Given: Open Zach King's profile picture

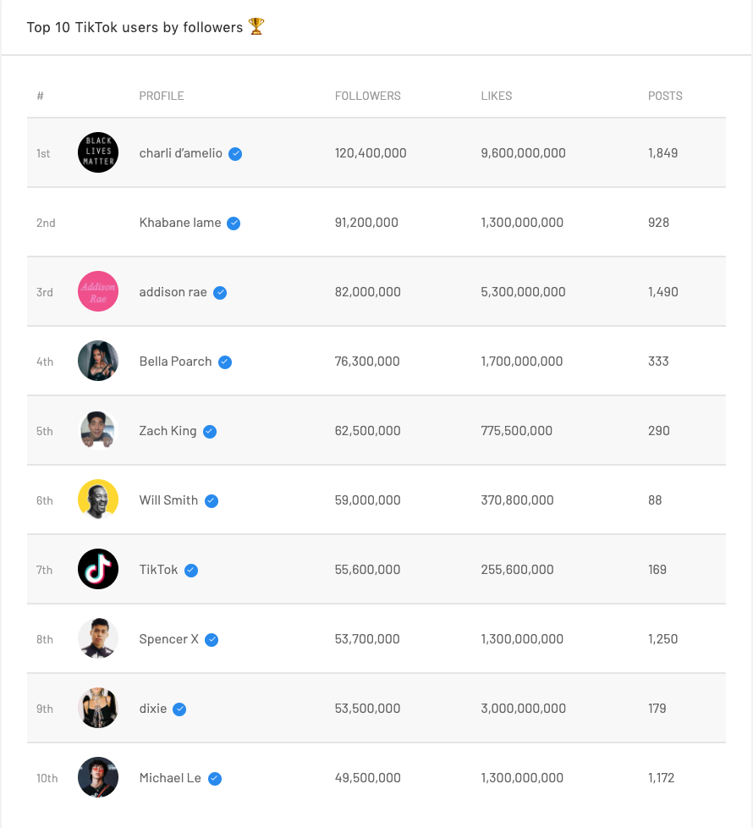Looking at the screenshot, I should coord(98,430).
